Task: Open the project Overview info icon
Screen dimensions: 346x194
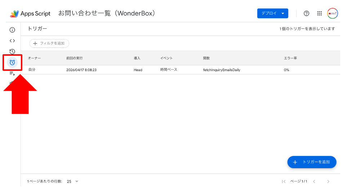Action: click(x=12, y=30)
